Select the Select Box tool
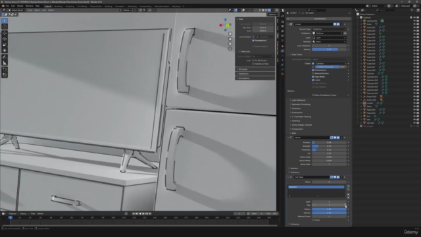The image size is (421, 237). (5, 20)
